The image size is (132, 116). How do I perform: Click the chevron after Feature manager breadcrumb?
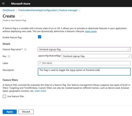(x=80, y=10)
